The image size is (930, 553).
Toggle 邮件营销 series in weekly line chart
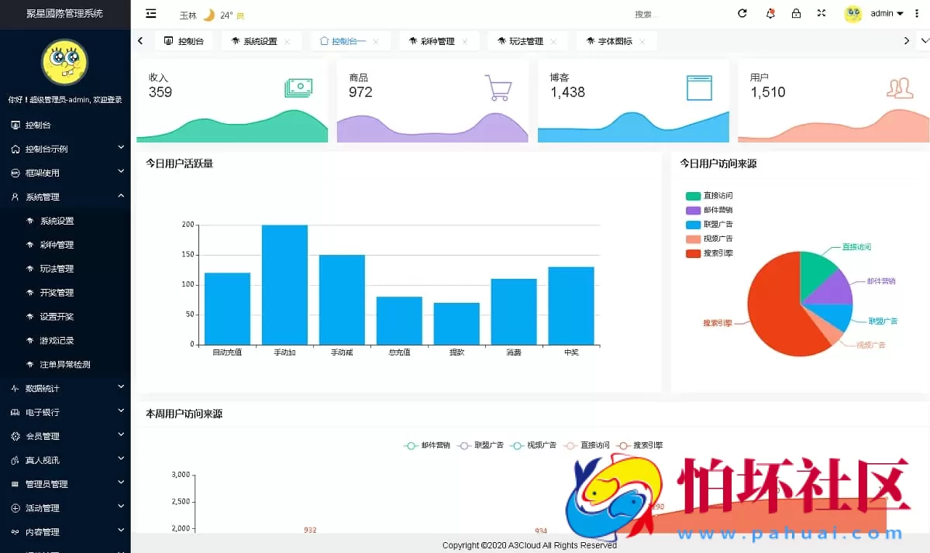point(427,445)
